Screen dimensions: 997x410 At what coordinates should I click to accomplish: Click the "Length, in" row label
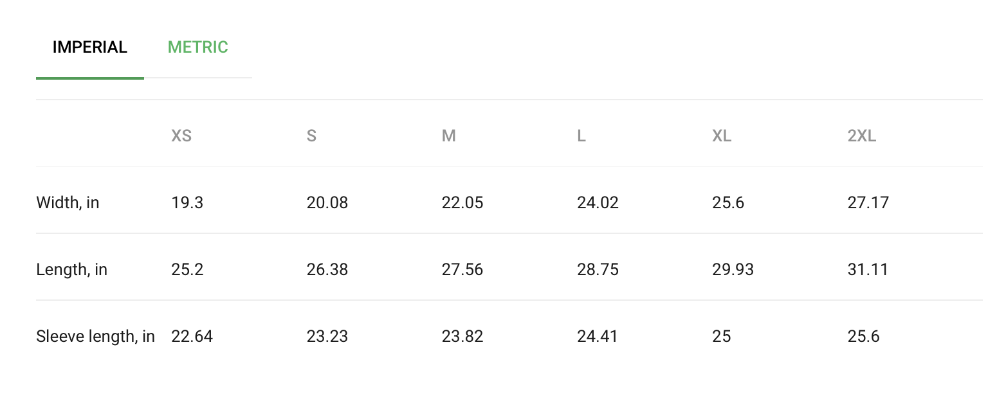[x=71, y=270]
